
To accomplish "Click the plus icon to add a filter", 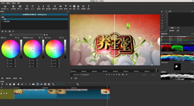I will point(2,31).
